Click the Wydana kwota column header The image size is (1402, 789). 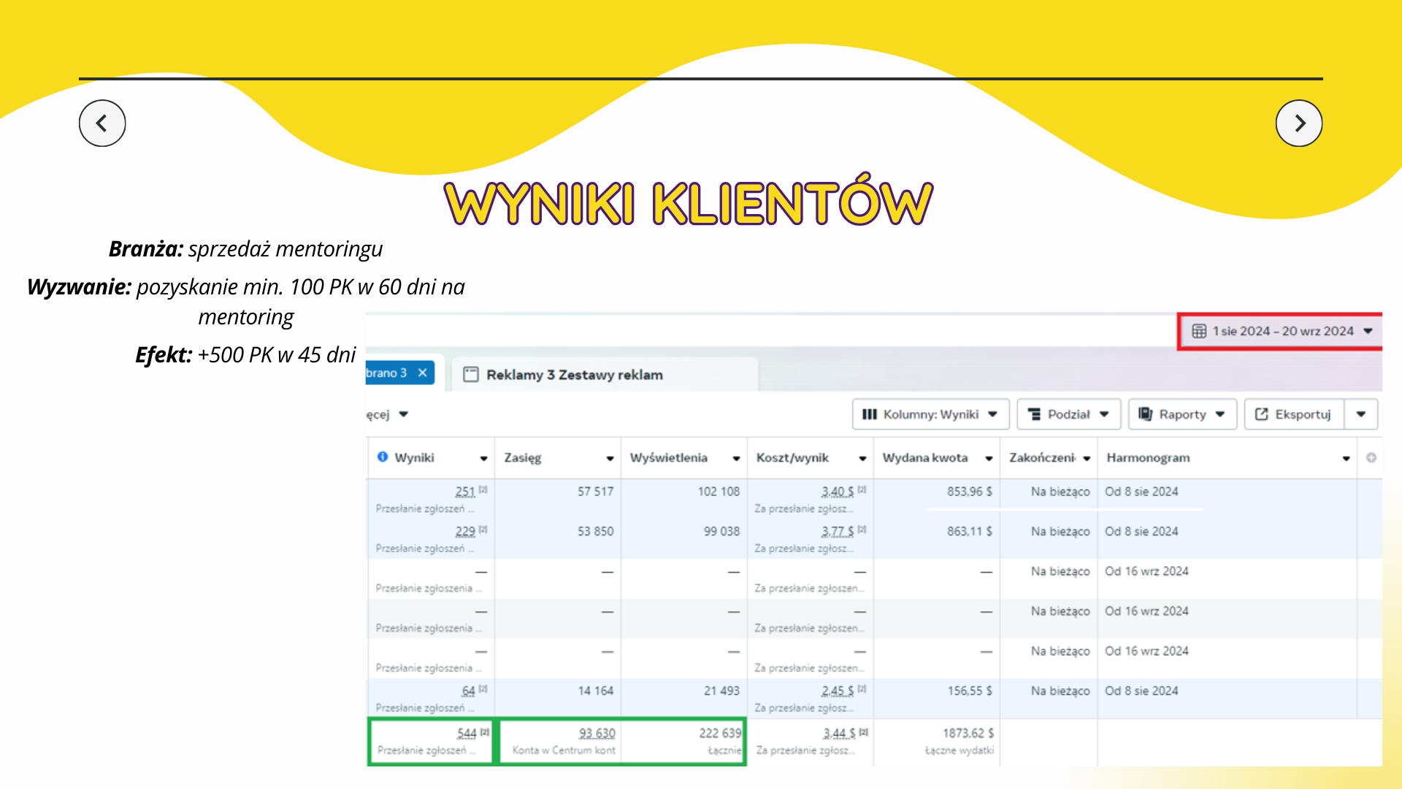tap(925, 457)
